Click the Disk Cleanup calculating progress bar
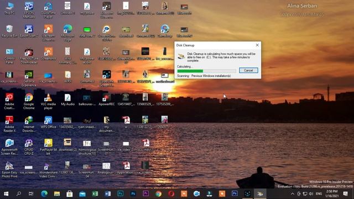This screenshot has width=354, height=199. [x=206, y=71]
